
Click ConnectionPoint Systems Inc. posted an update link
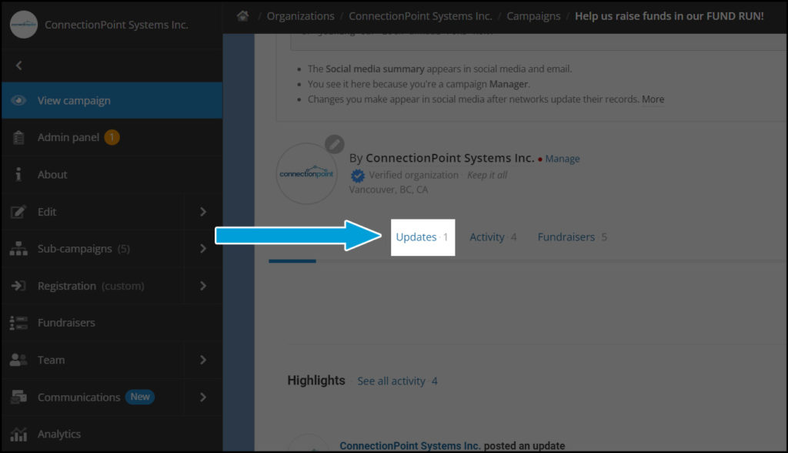pos(410,446)
